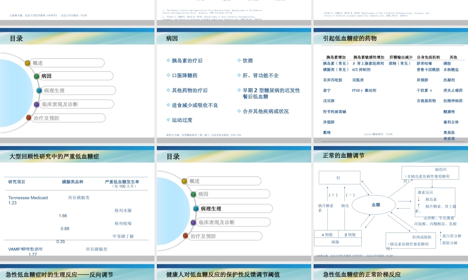Screen dimensions: 468x280
Task: Click the red 治疗及预防 bullet icon
Action: pos(29,118)
